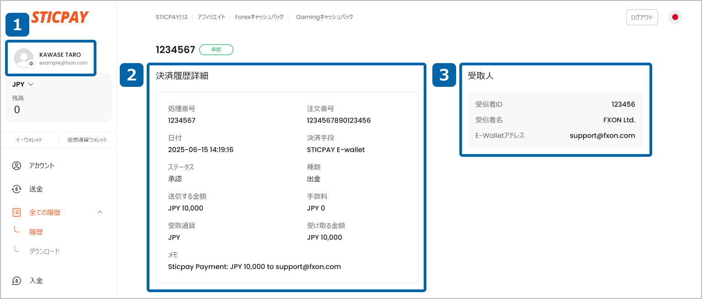Click 残高 balance value 0
702x299 pixels.
pyautogui.click(x=17, y=110)
